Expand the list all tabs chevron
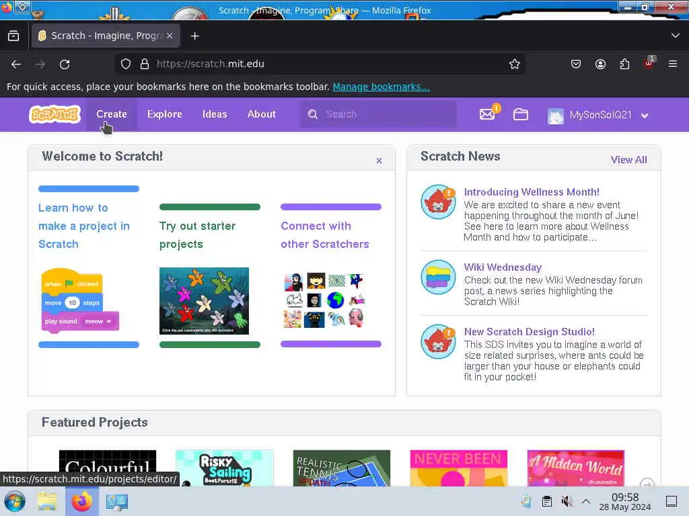The image size is (689, 516). pos(676,36)
